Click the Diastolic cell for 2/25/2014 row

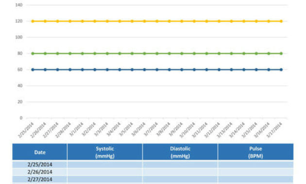[180, 165]
